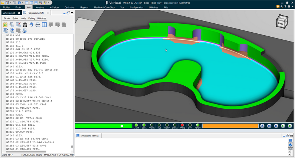
Task: Step to the next block
Action: click(283, 126)
